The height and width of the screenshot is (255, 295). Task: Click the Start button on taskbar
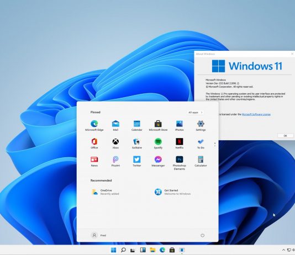pos(113,250)
